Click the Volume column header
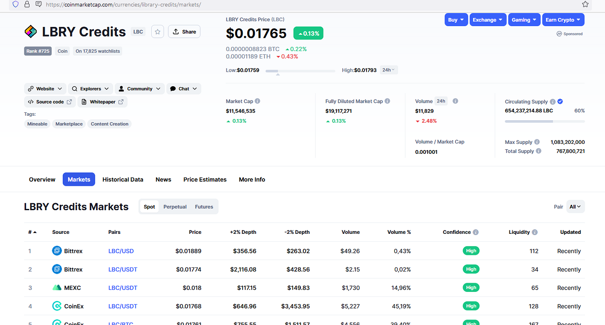Viewport: 605px width, 325px height. point(351,232)
